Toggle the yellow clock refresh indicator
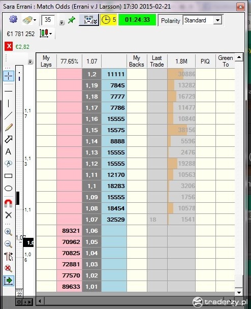The image size is (251, 309). click(109, 20)
